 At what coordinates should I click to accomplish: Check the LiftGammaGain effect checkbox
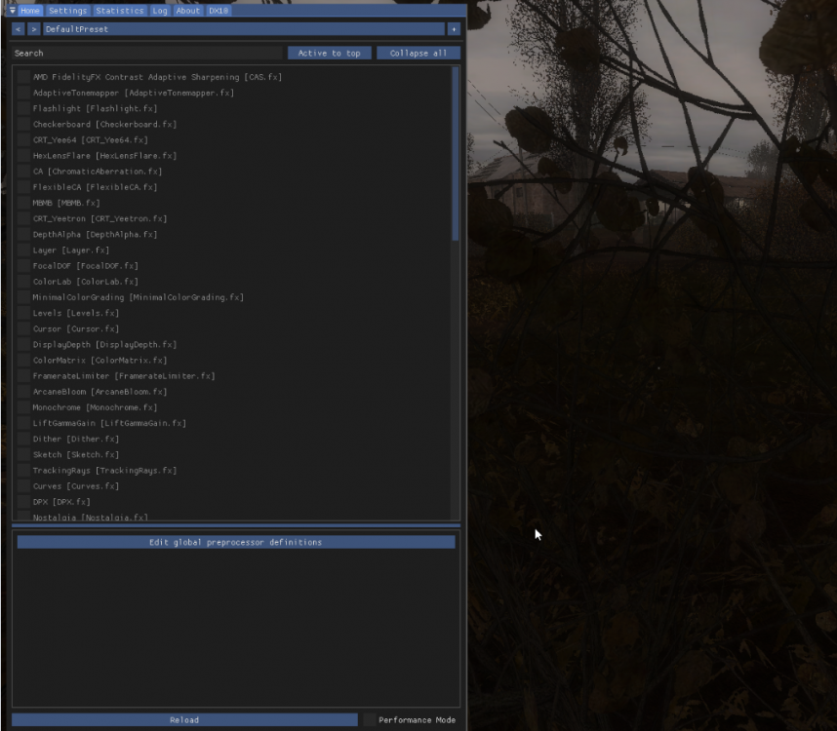click(x=23, y=423)
